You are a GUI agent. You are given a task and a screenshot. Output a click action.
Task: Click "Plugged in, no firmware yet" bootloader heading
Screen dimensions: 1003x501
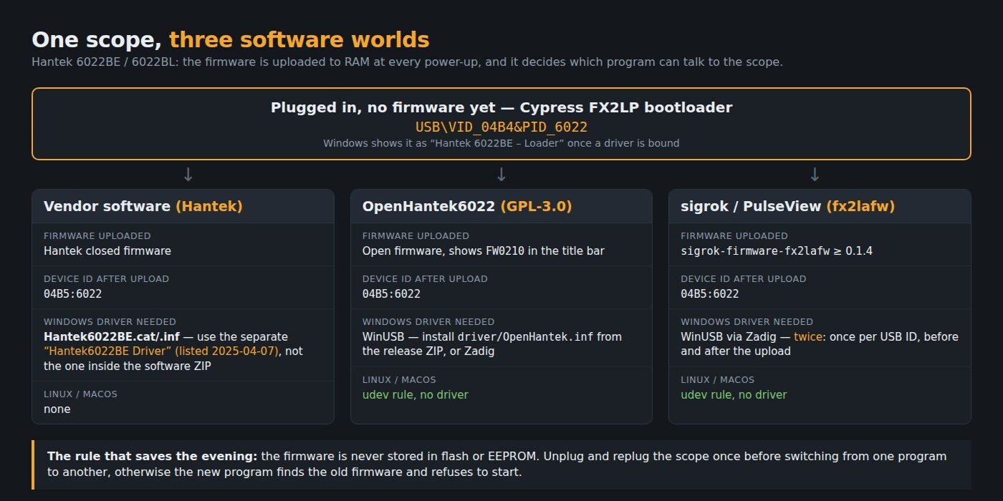501,107
